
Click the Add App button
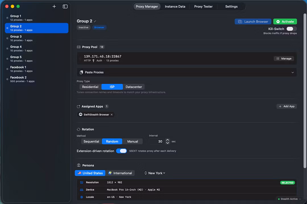pos(287,107)
